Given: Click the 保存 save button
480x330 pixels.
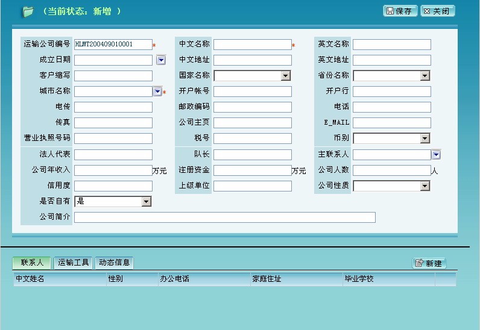Looking at the screenshot, I should point(400,11).
